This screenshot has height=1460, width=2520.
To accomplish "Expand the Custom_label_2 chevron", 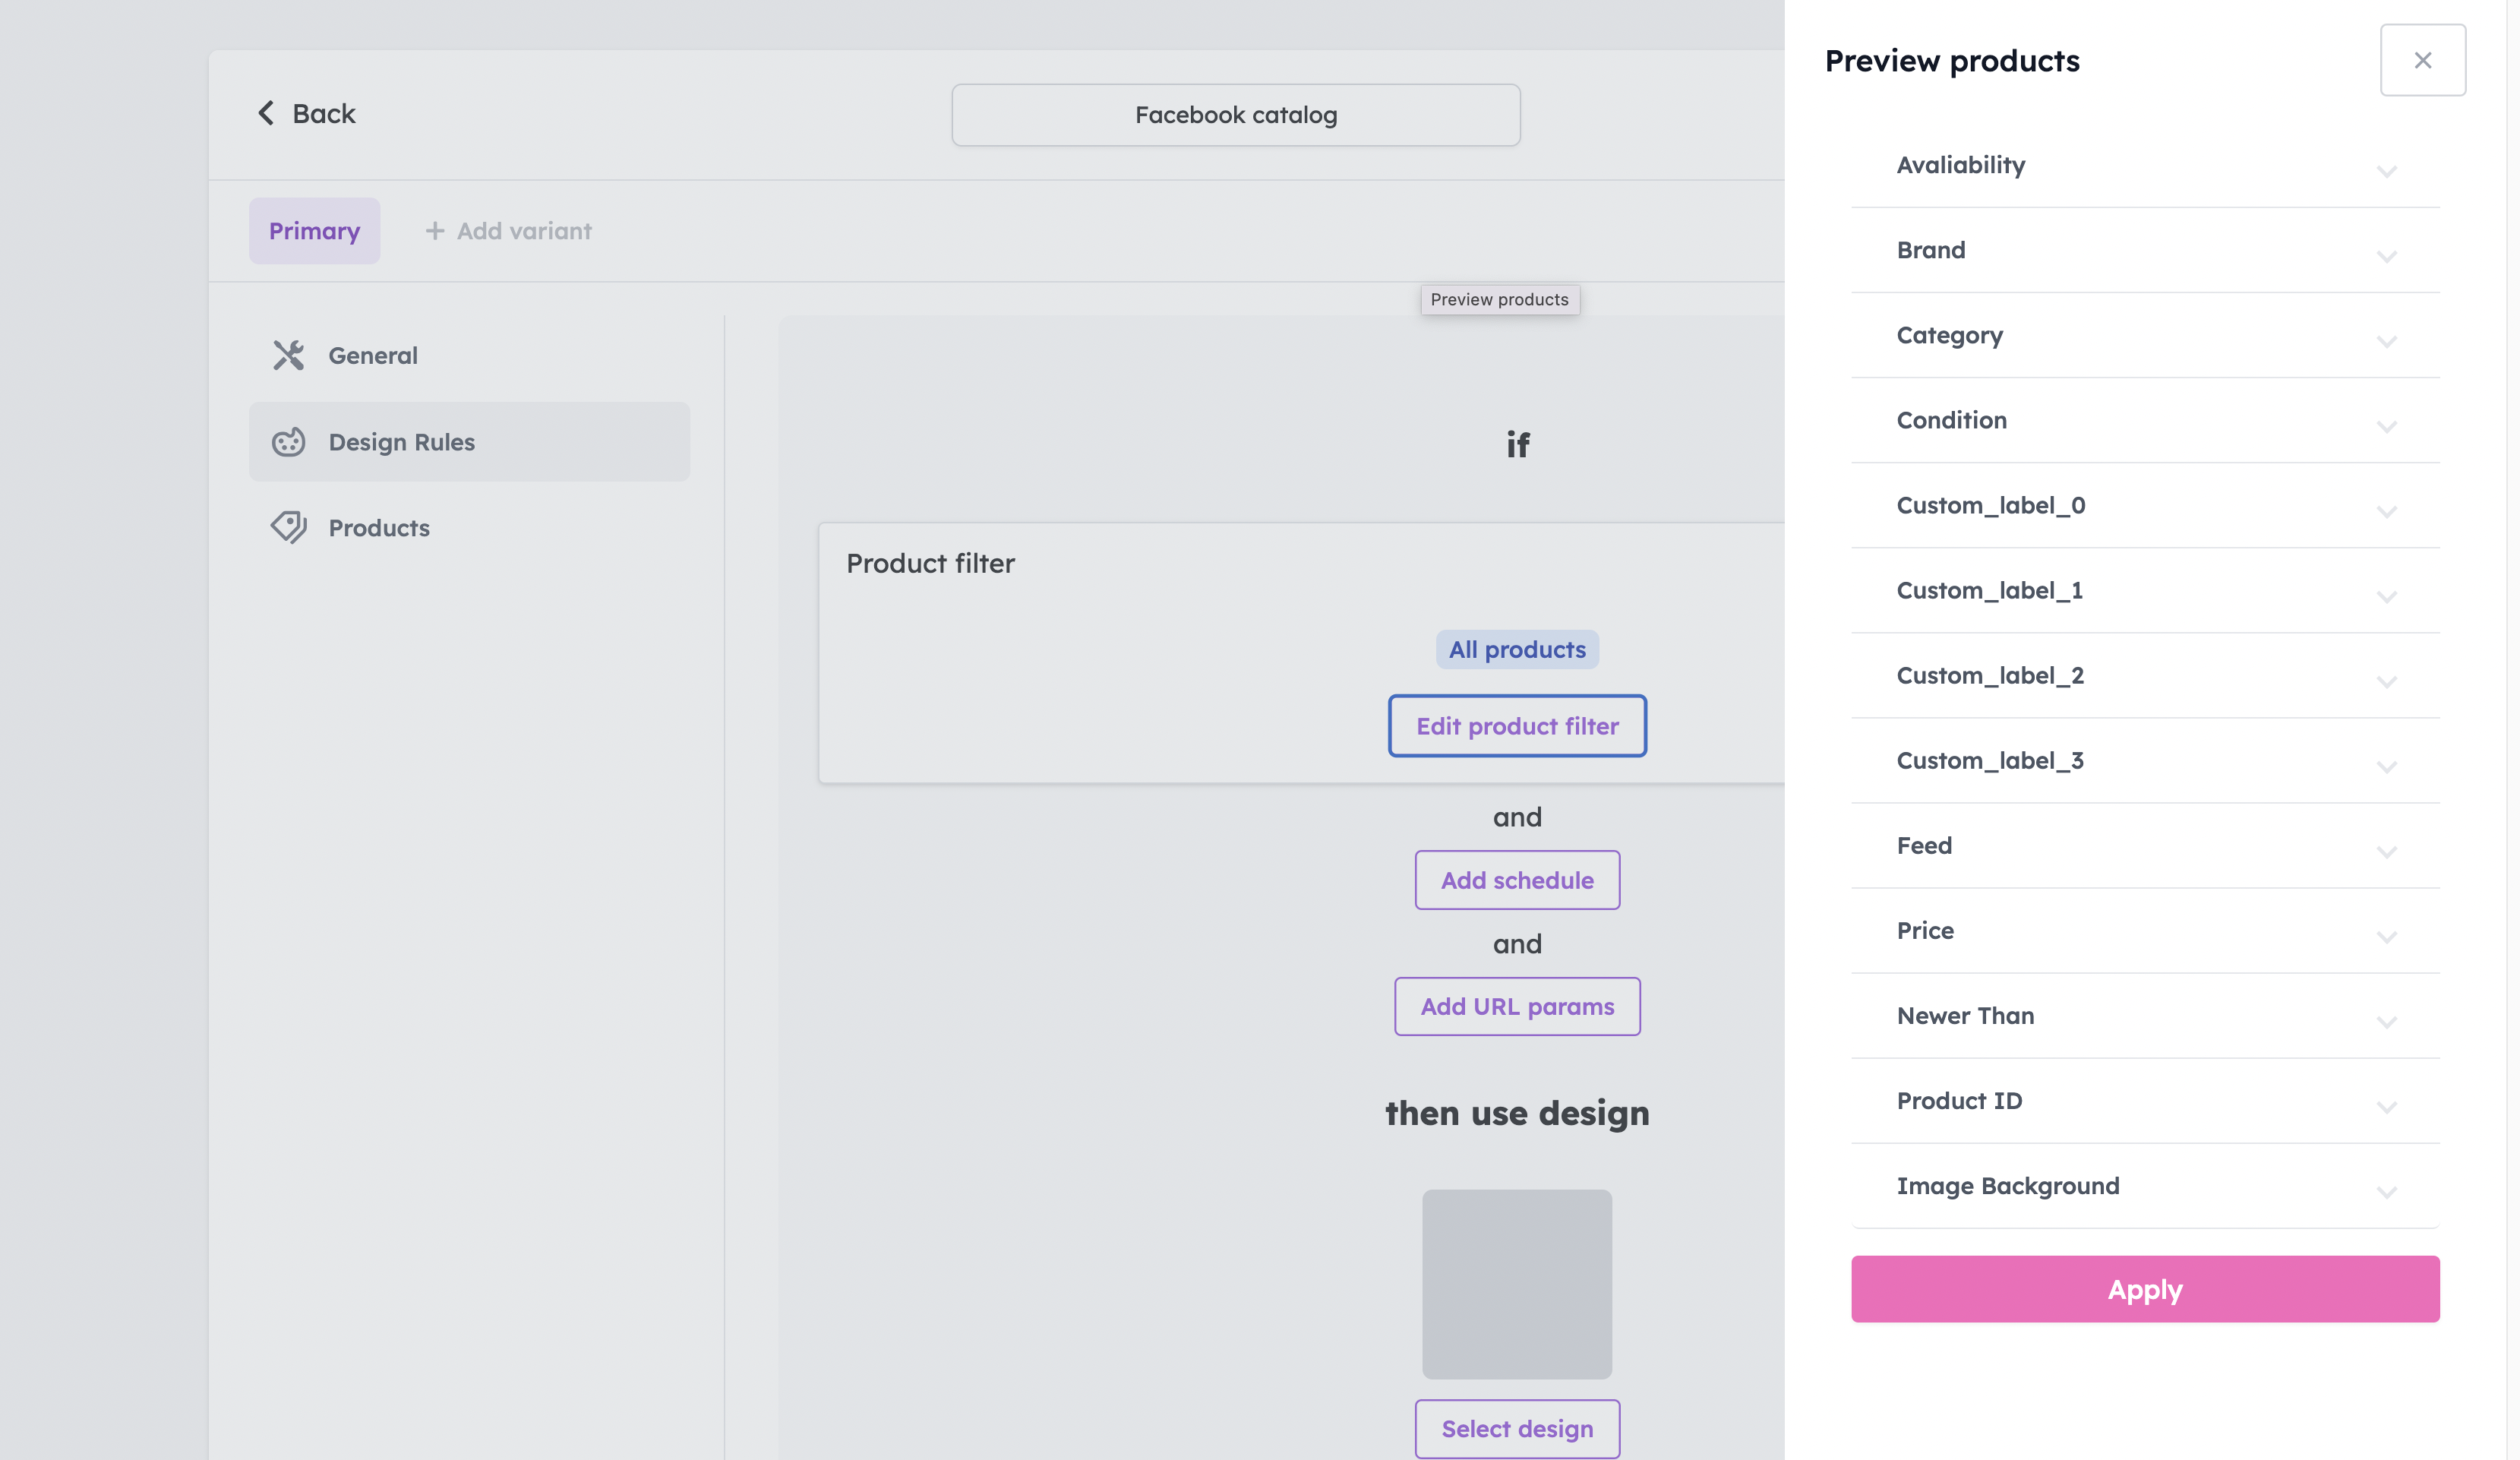I will (2386, 681).
